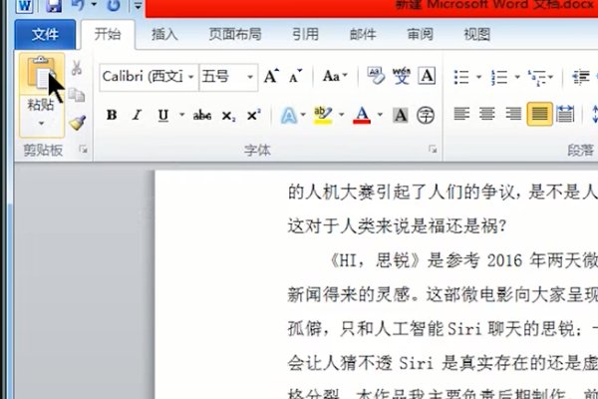598x399 pixels.
Task: Click the text 新闻得来的灵感 in the document
Action: tap(349, 294)
